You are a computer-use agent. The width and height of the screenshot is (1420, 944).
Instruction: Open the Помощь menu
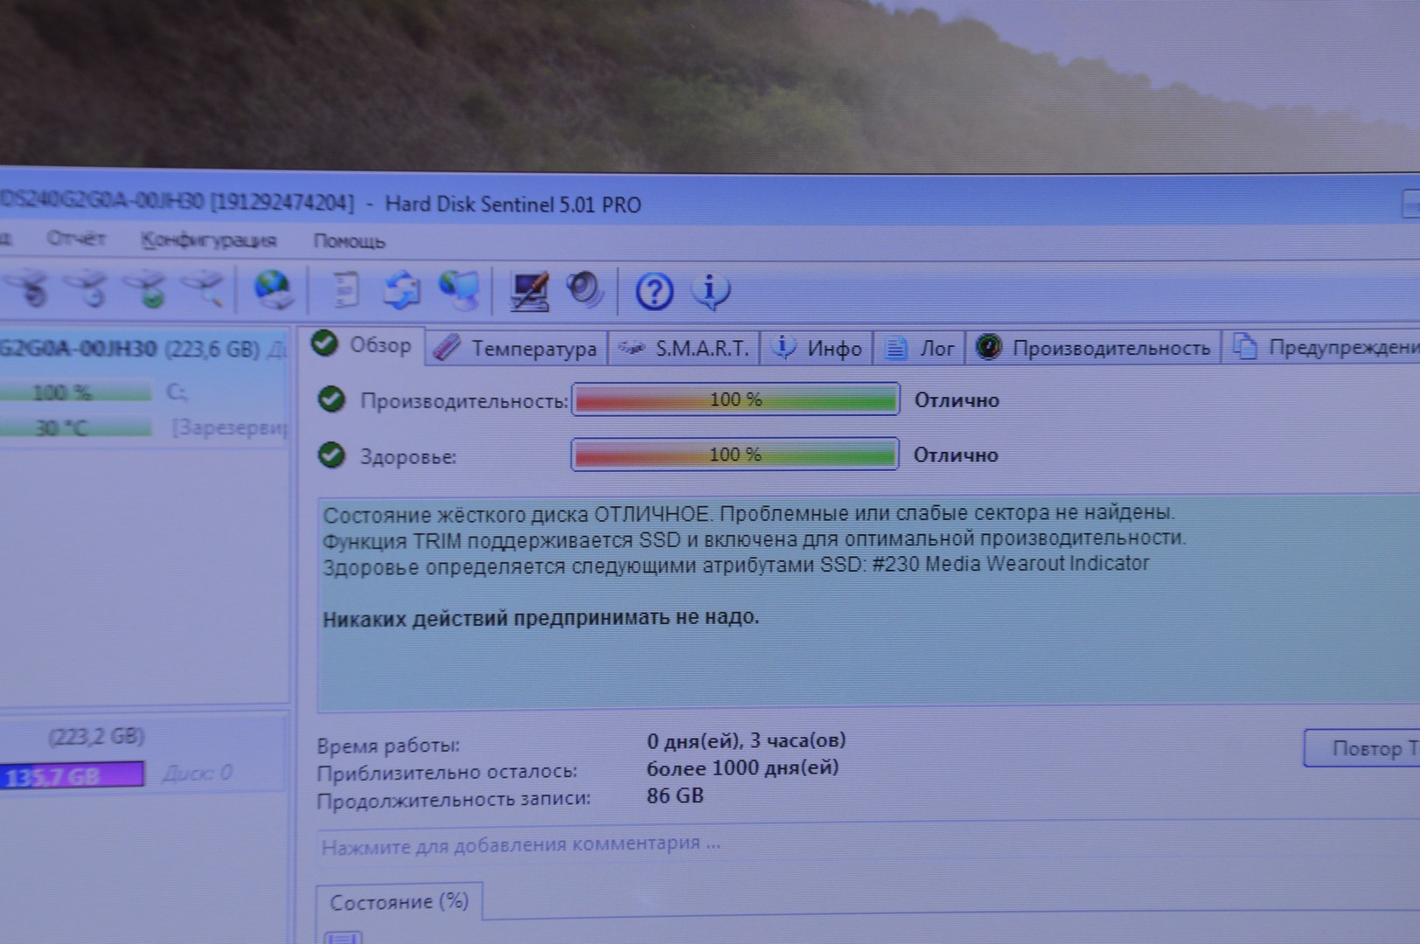[349, 241]
